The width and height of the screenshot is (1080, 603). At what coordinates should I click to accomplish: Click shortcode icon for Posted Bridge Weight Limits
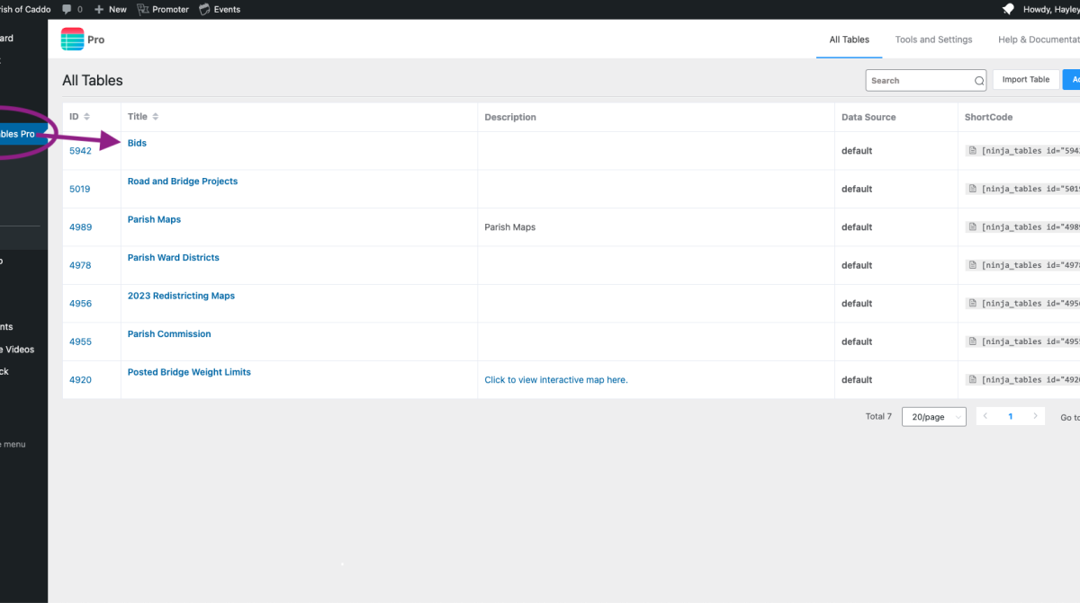(x=972, y=380)
